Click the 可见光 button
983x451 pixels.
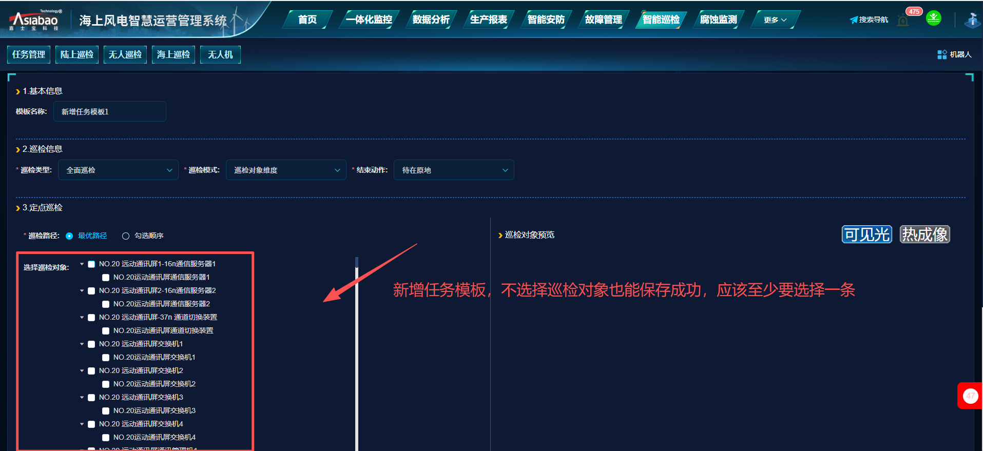pyautogui.click(x=866, y=234)
